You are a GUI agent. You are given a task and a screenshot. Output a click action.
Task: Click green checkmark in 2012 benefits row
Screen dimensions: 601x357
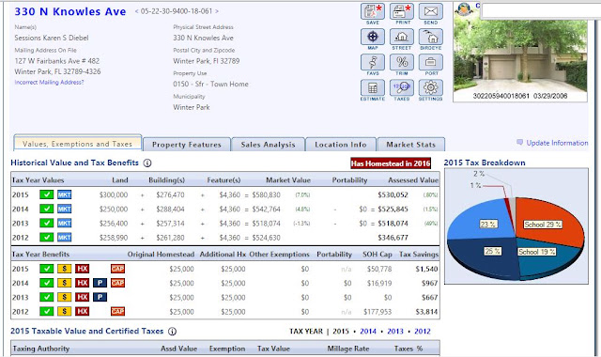pos(46,311)
